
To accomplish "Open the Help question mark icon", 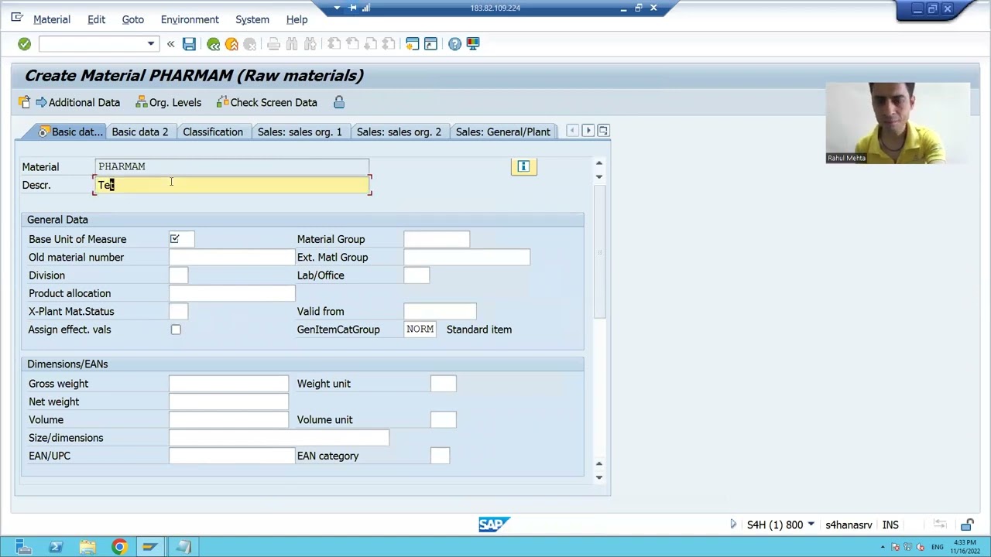I will 454,44.
